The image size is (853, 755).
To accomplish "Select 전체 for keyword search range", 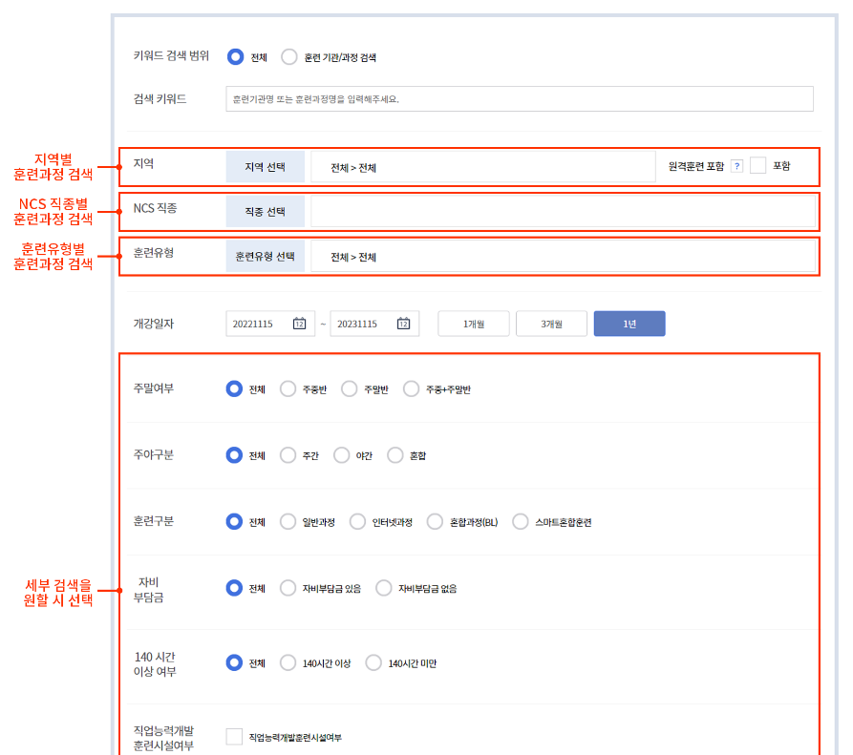I will [236, 56].
